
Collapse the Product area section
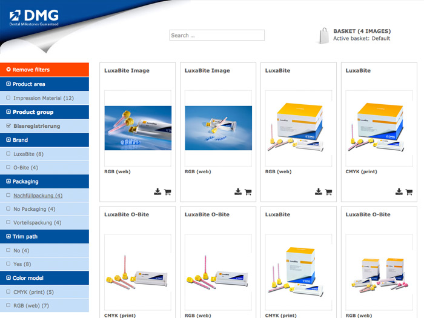tap(8, 84)
